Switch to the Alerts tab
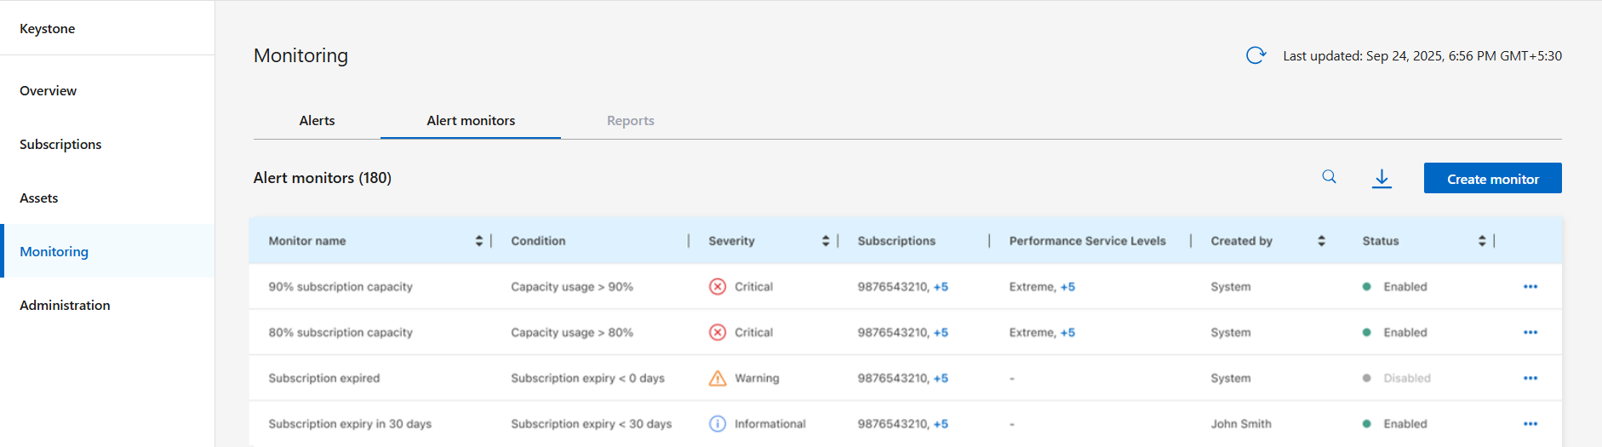The height and width of the screenshot is (447, 1602). tap(317, 121)
